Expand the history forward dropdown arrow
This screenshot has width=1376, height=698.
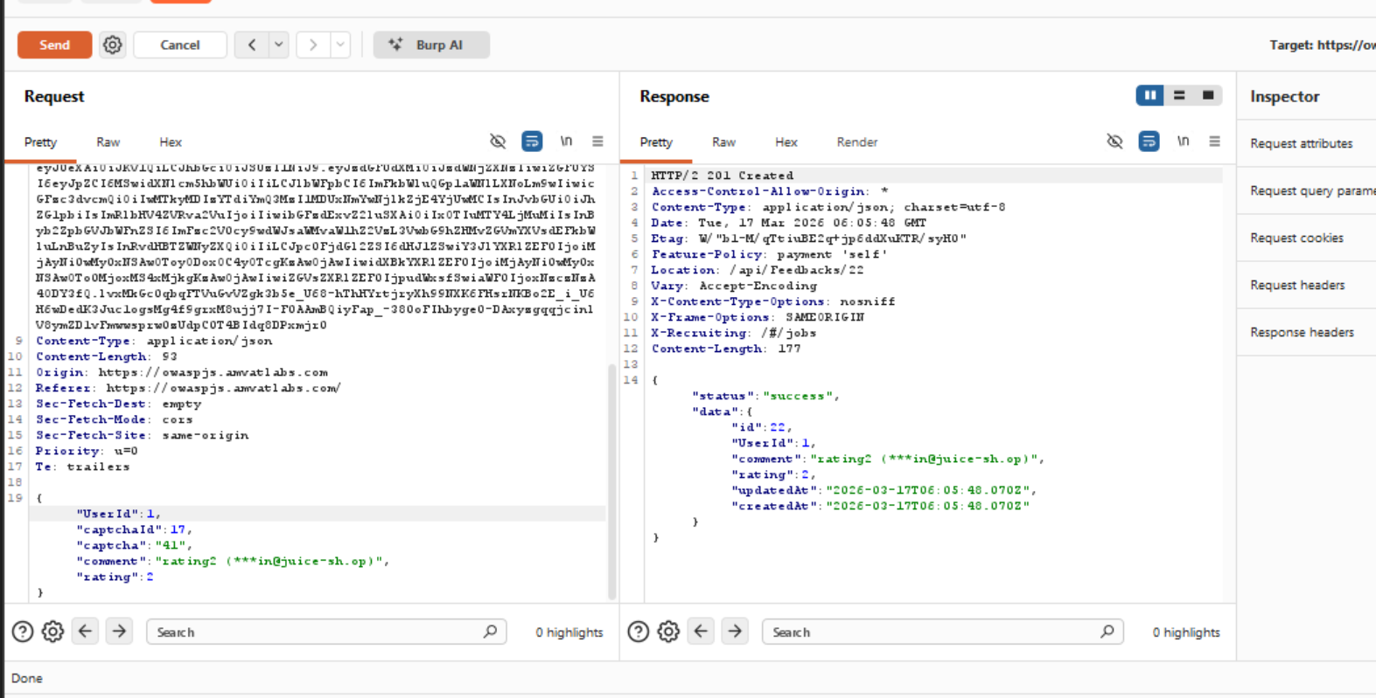pyautogui.click(x=340, y=45)
